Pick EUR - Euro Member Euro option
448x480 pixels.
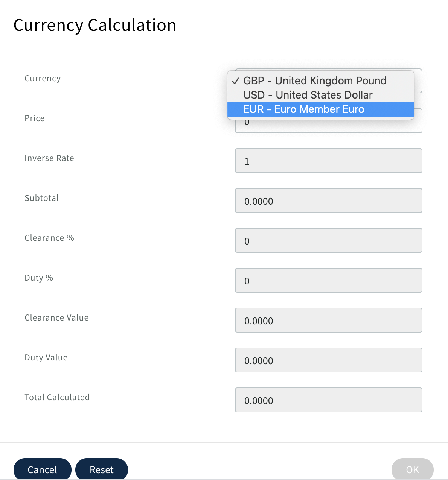(x=303, y=109)
